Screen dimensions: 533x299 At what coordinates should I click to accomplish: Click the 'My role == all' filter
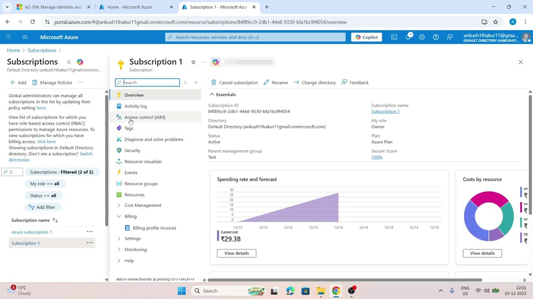[45, 184]
